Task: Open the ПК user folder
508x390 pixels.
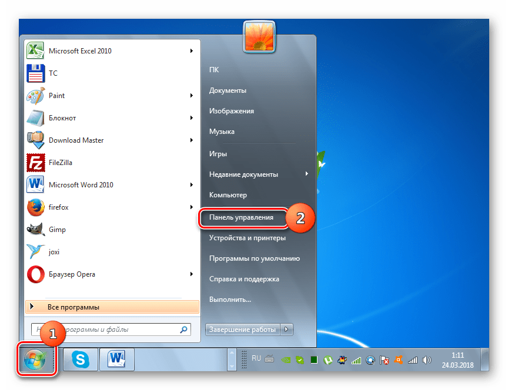Action: (x=214, y=69)
